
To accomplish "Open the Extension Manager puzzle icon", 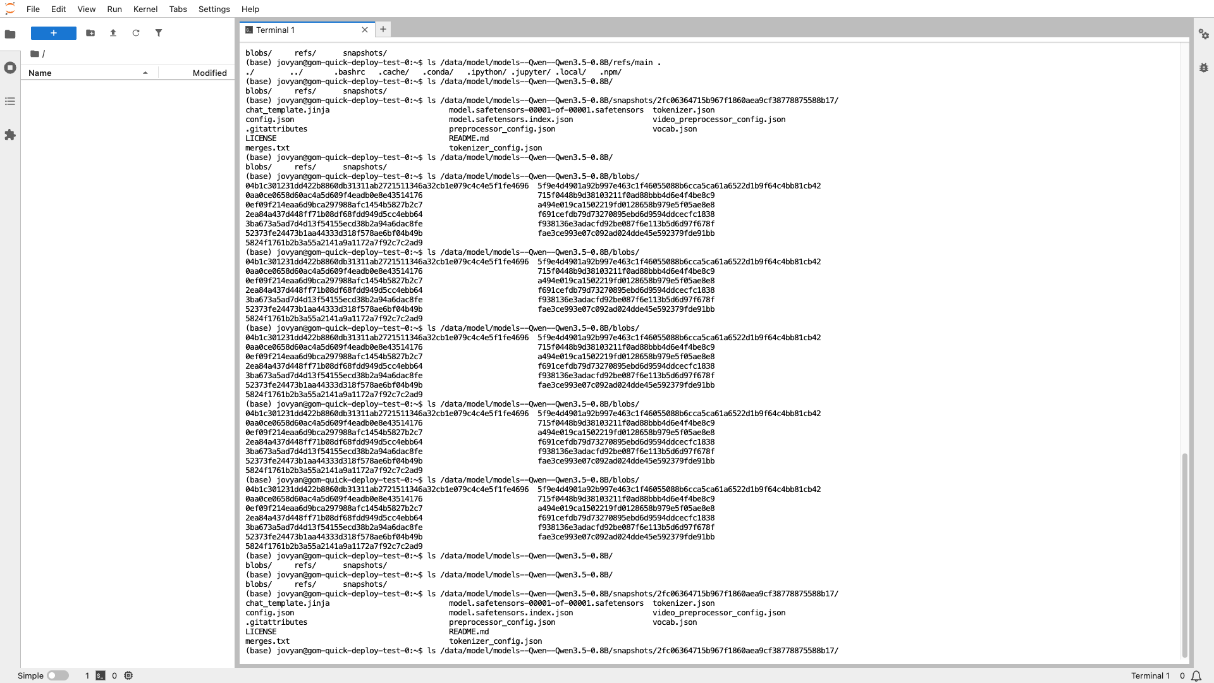I will point(10,135).
